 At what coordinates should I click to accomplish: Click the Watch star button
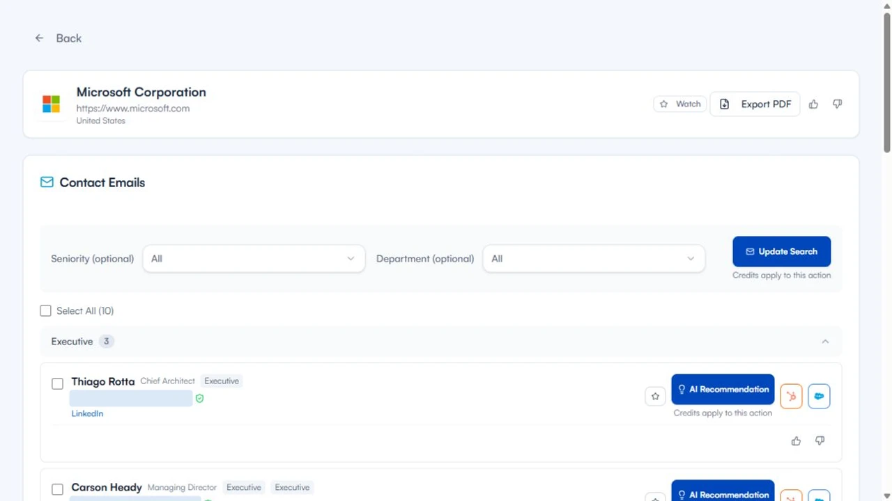[680, 104]
